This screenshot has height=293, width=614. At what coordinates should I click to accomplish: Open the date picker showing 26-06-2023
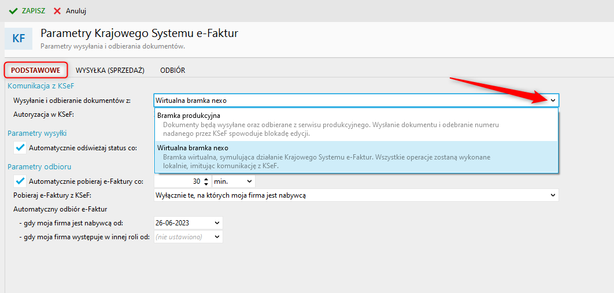(217, 222)
